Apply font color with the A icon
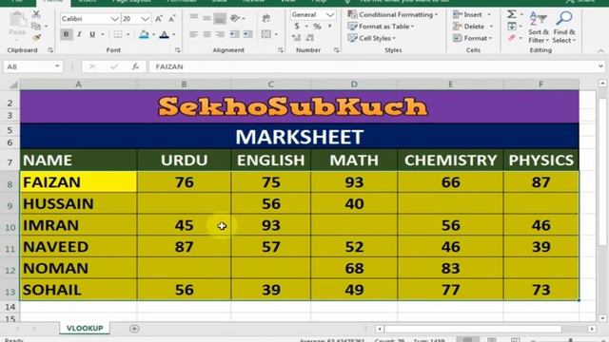This screenshot has height=342, width=609. click(165, 34)
